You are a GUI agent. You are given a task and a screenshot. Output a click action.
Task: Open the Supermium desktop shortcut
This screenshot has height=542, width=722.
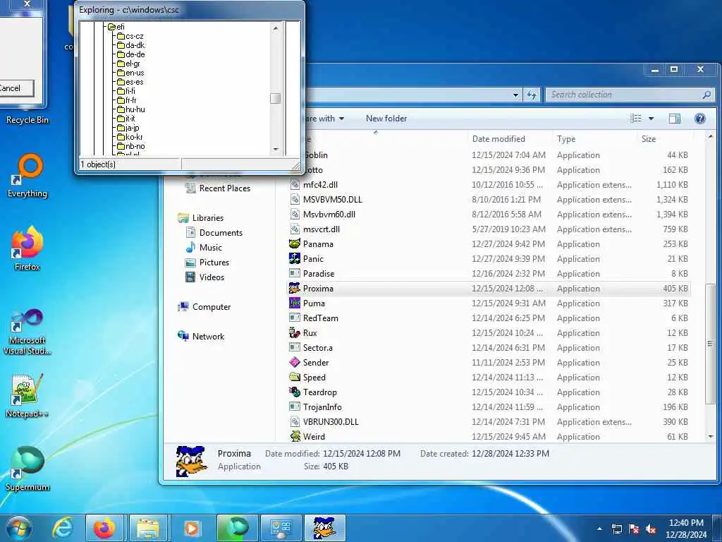[x=27, y=469]
